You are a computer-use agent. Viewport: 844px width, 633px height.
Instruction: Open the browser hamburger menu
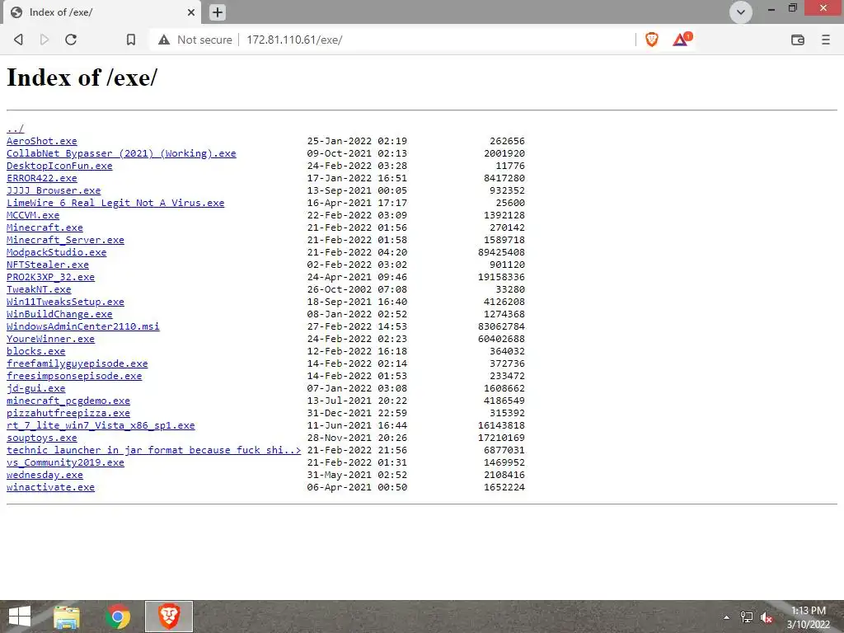point(826,40)
